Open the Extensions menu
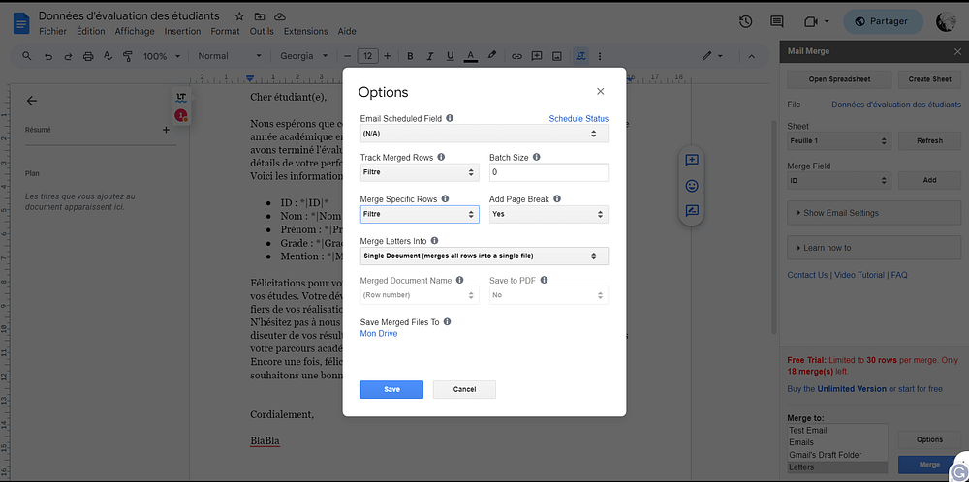Screen dimensions: 969x482 (305, 31)
